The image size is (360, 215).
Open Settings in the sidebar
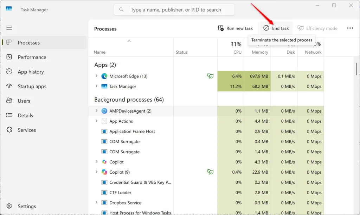click(44, 206)
